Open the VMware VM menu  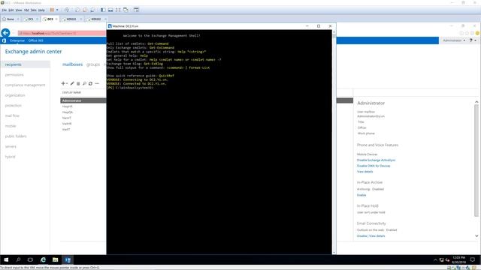pos(26,10)
